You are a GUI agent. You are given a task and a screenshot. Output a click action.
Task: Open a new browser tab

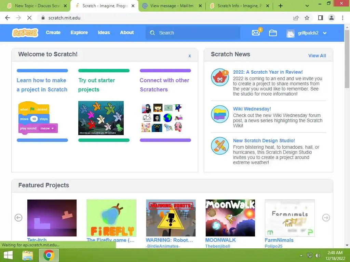[281, 6]
